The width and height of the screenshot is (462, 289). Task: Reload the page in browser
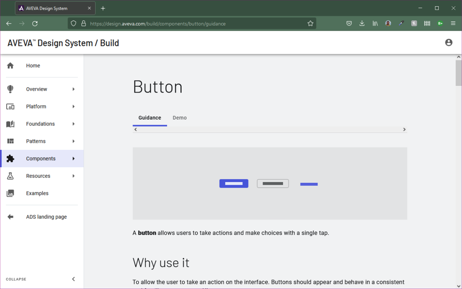tap(35, 24)
